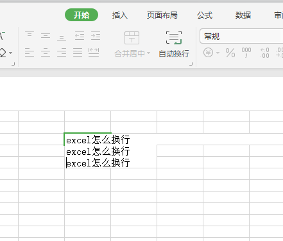Viewport: 283px width, 241px height.
Task: Open the 合并居中 dropdown arrow
Action: [149, 53]
